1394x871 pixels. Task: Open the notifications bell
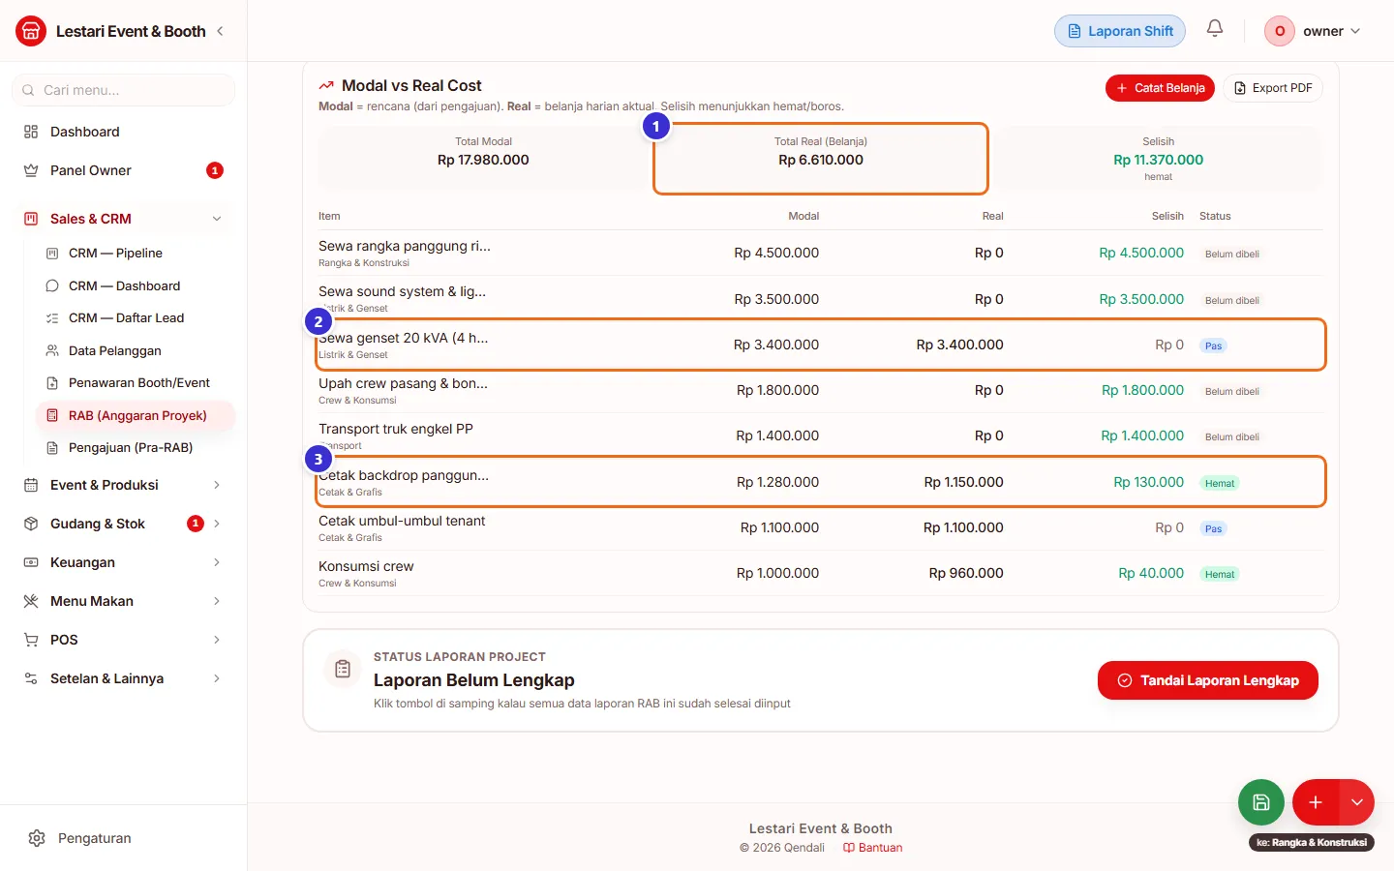click(x=1215, y=29)
